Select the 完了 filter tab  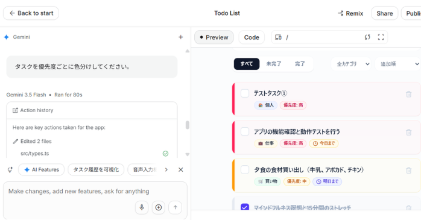point(300,64)
